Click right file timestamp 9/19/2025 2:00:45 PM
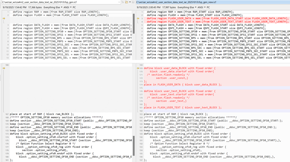Image resolution: width=290 pixels, height=162 pixels. tap(149, 7)
